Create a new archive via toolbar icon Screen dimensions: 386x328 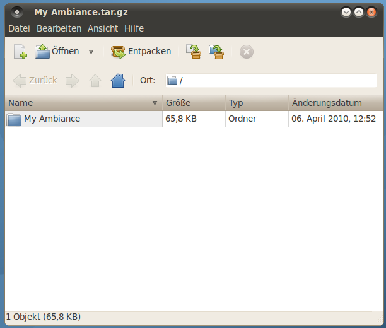(20, 52)
